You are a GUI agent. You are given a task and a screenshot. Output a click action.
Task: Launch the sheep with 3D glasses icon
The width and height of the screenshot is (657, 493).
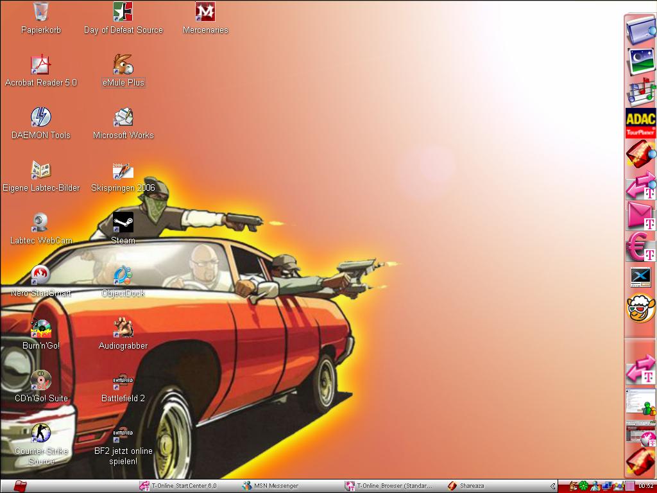[641, 309]
